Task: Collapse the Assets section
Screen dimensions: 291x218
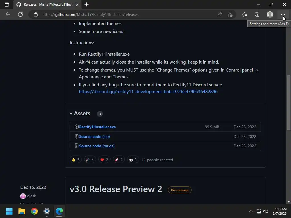Action: coord(80,114)
